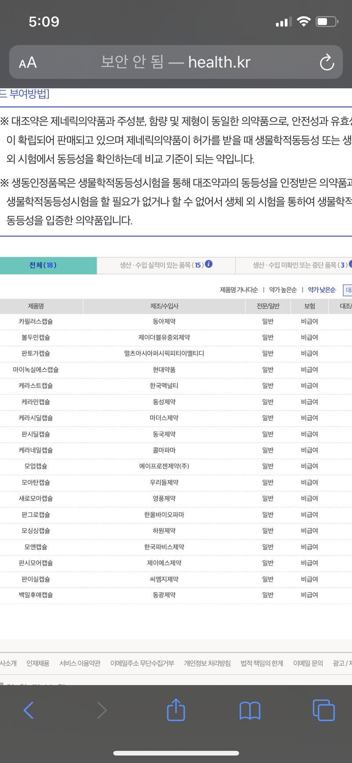This screenshot has width=352, height=763.
Task: Open 이메일주소 무단수집거부 footer link
Action: pyautogui.click(x=142, y=663)
